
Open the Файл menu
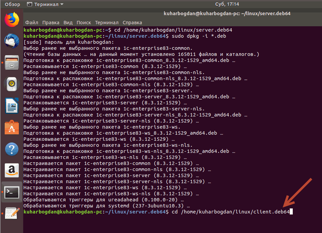click(32, 23)
